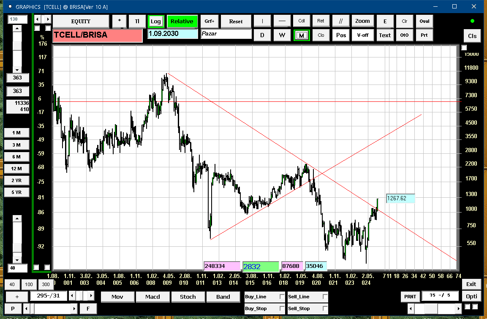487x319 pixels.
Task: Click thumb of scrollbar below PRNT button
Action: tap(431, 309)
